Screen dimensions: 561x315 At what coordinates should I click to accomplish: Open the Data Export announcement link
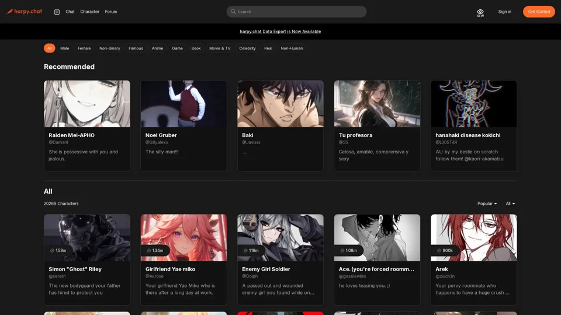click(x=280, y=32)
